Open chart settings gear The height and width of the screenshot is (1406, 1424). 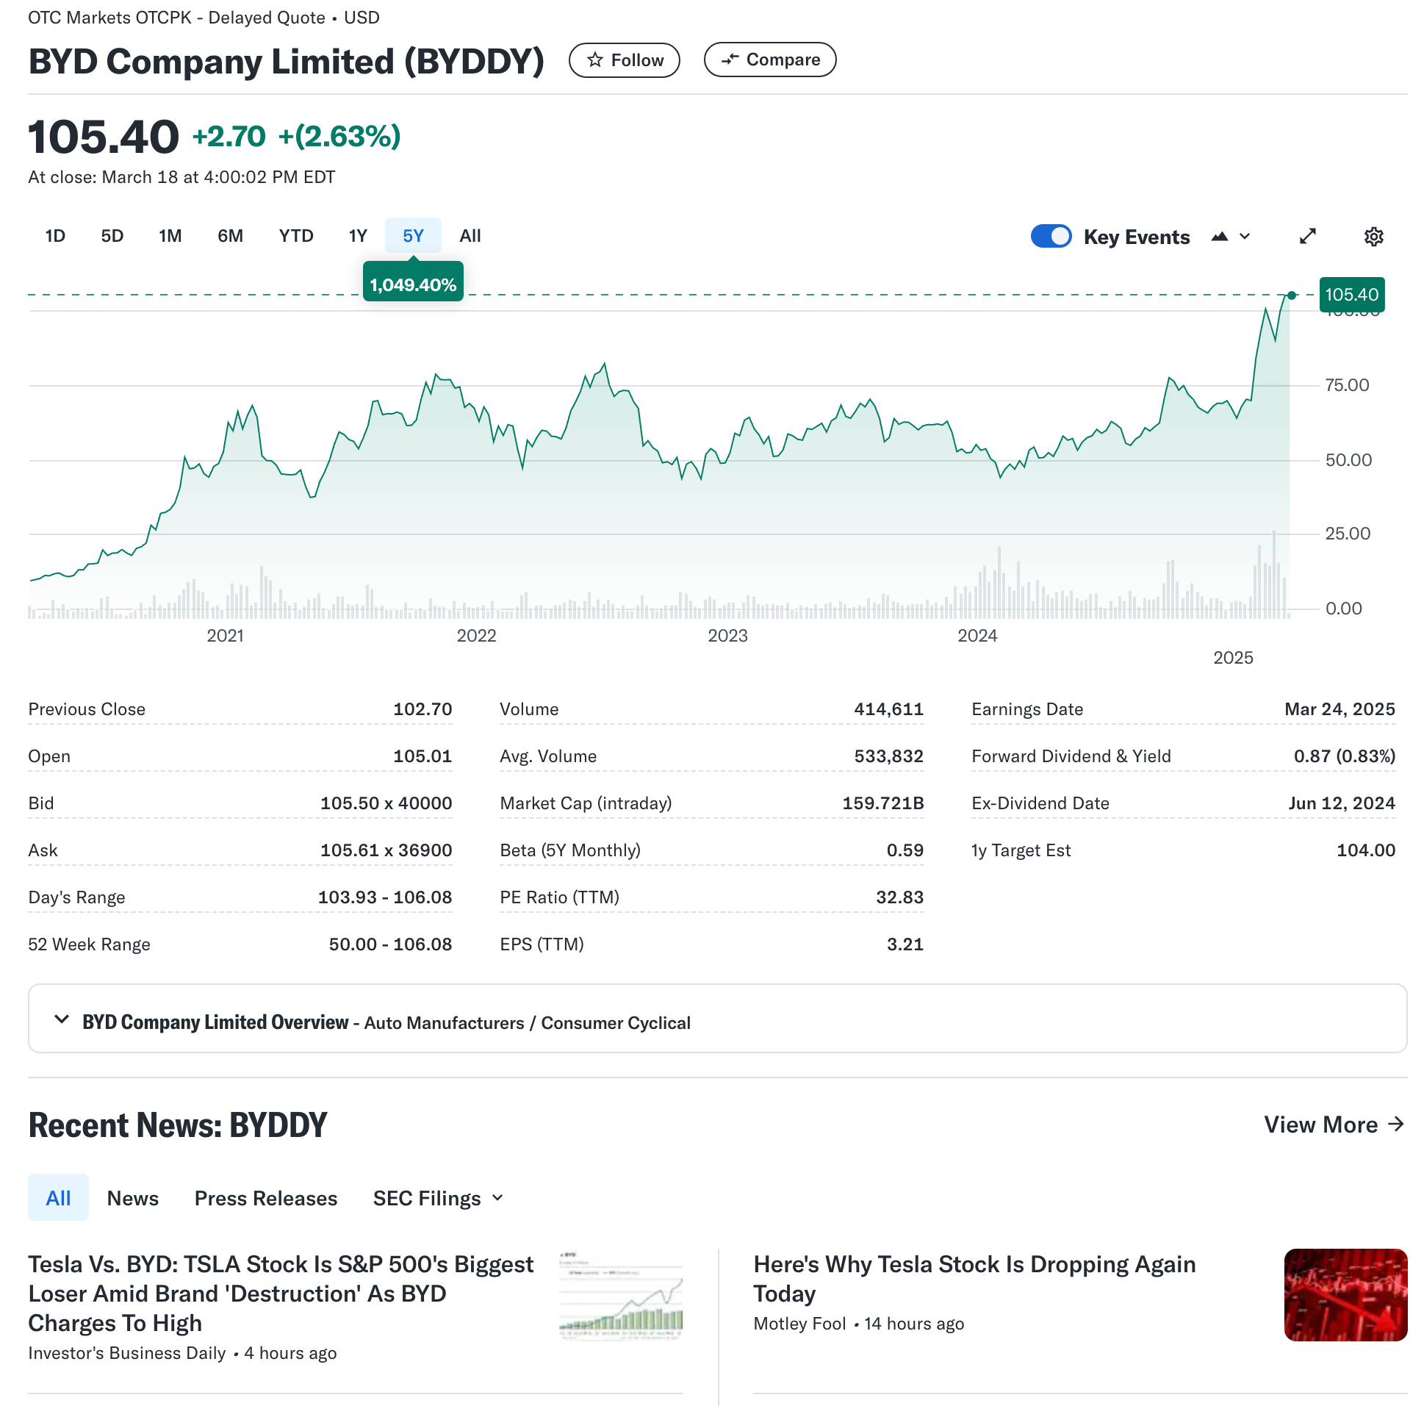tap(1373, 237)
